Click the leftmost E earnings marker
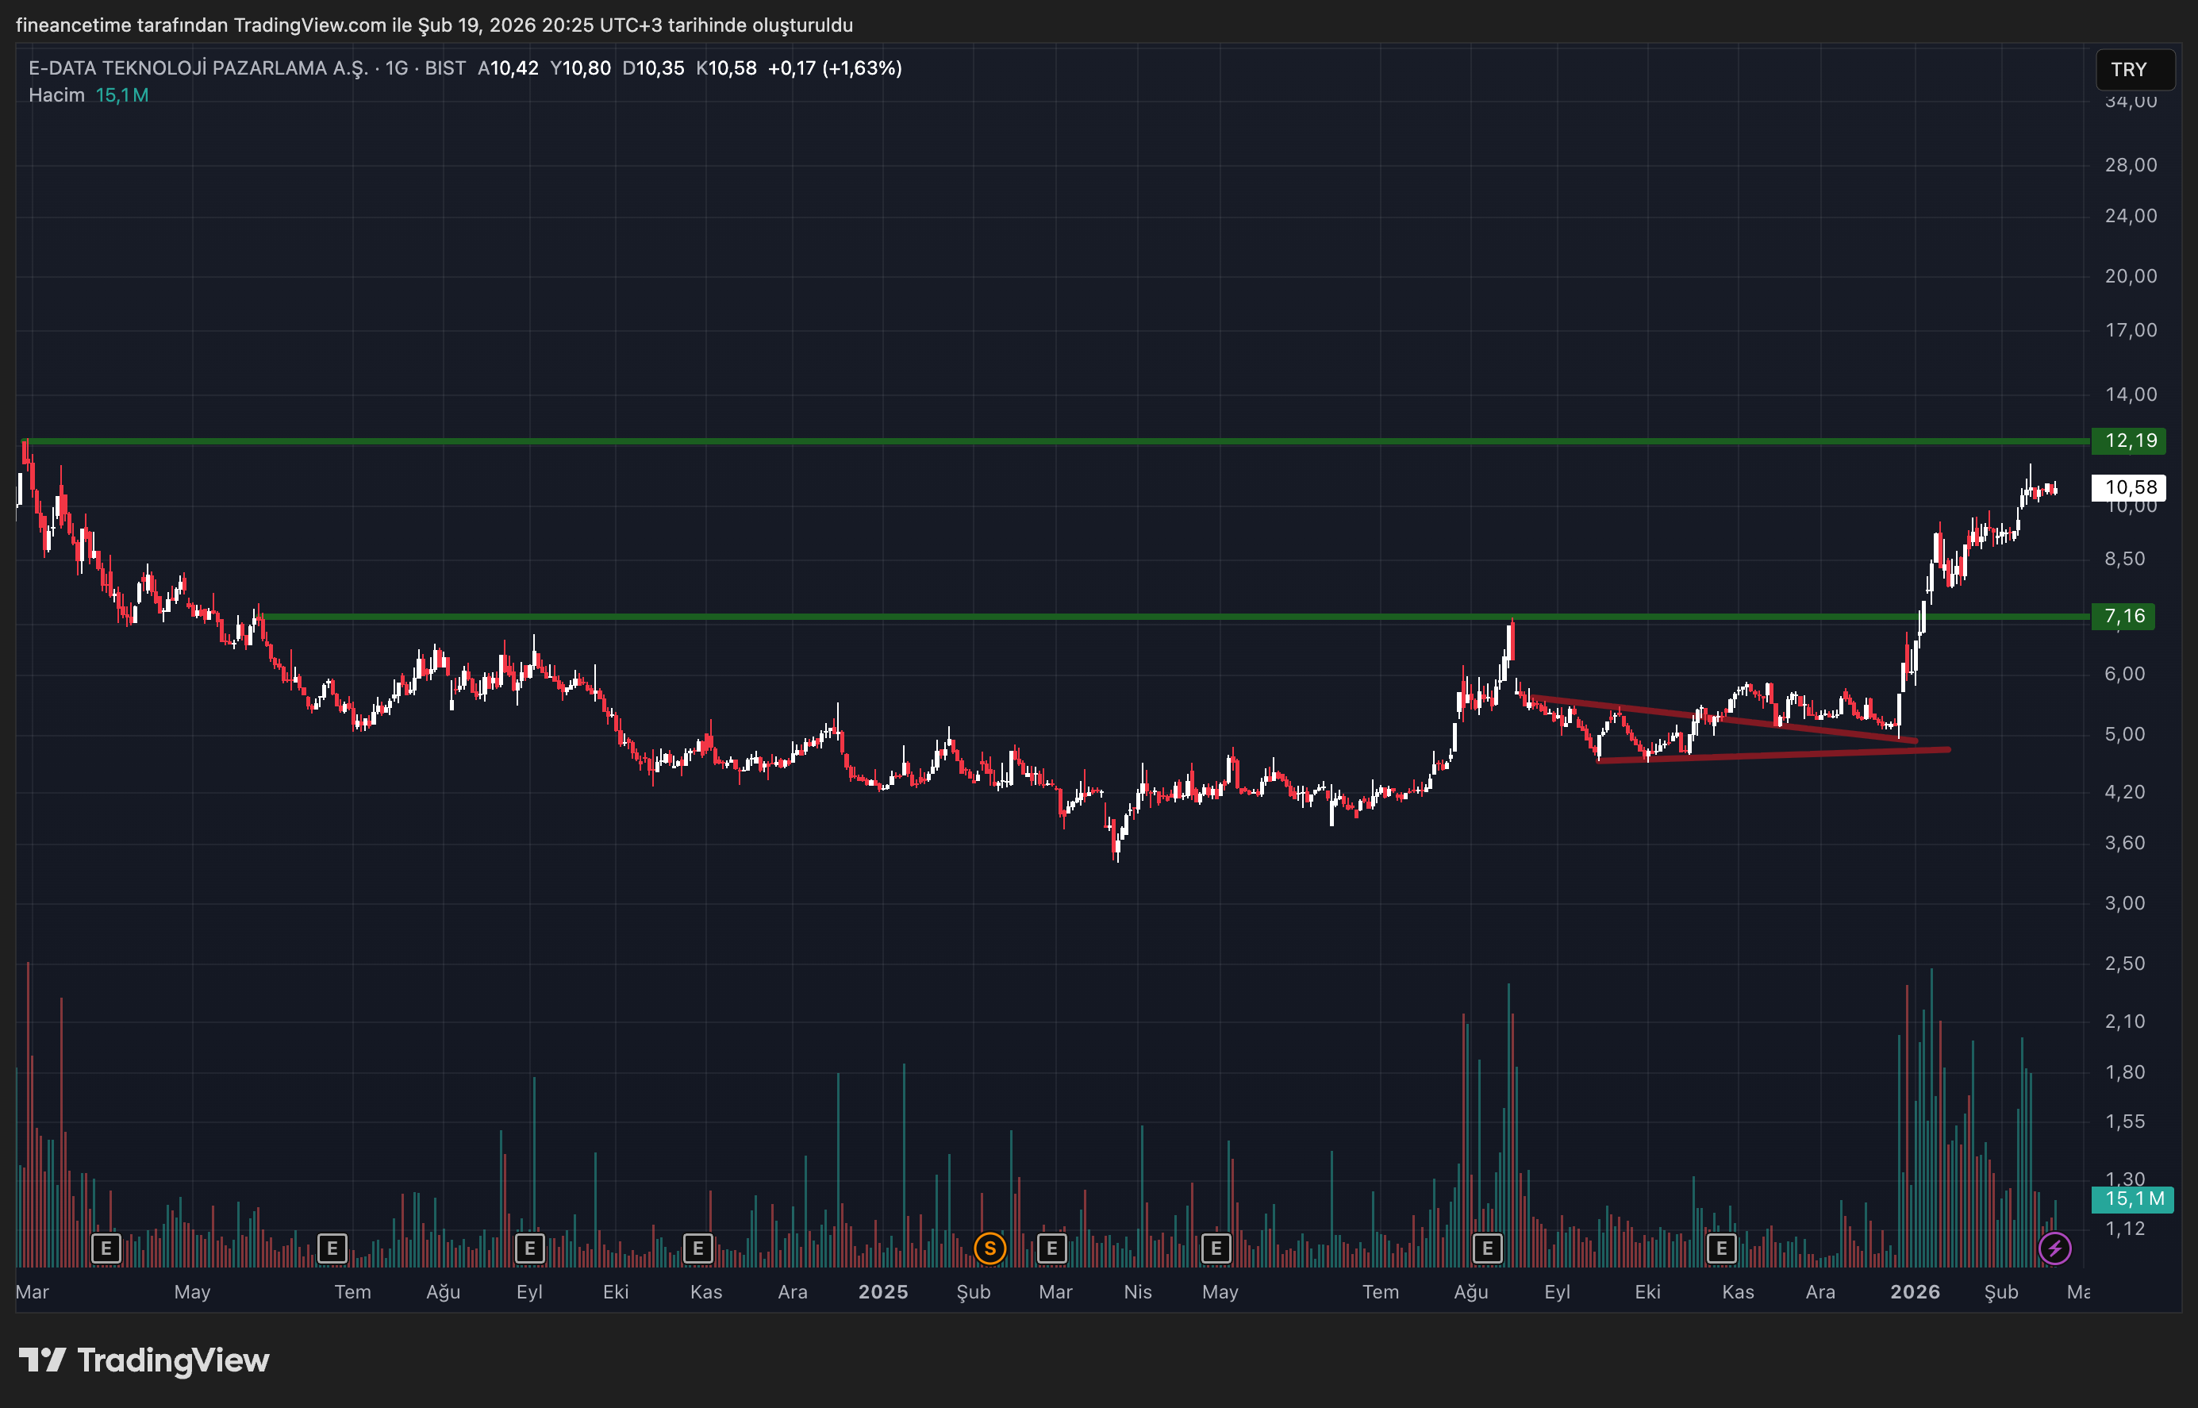The height and width of the screenshot is (1408, 2198). [106, 1248]
